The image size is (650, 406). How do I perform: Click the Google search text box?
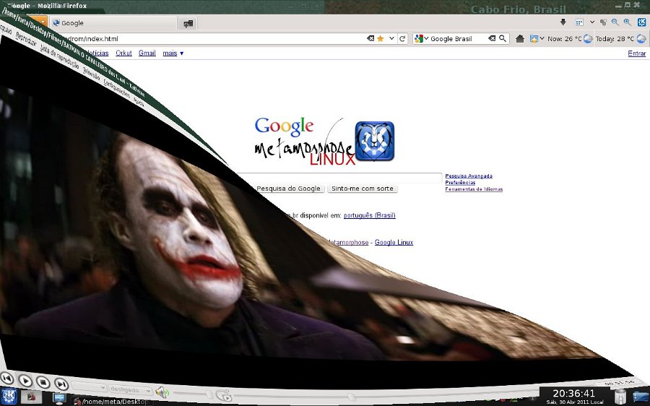click(x=338, y=178)
